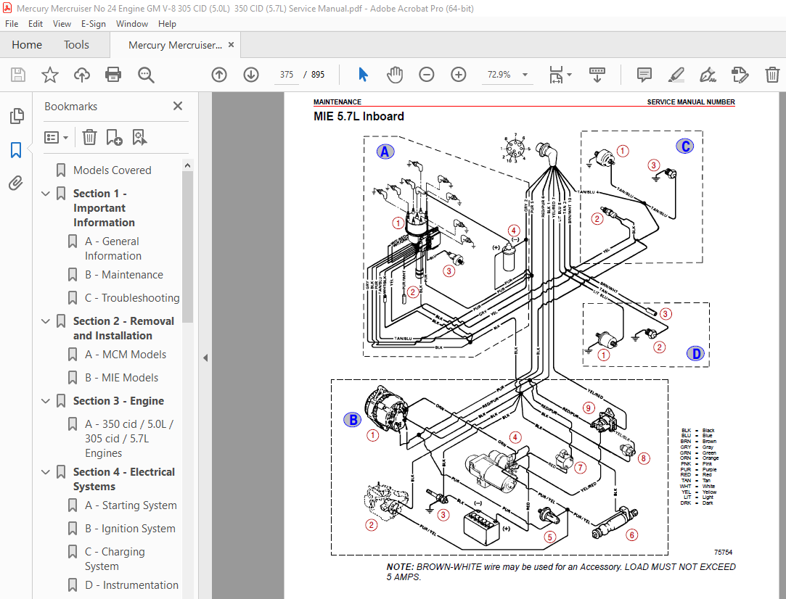Add a sticky note comment
Viewport: 786px width, 599px height.
coord(644,75)
